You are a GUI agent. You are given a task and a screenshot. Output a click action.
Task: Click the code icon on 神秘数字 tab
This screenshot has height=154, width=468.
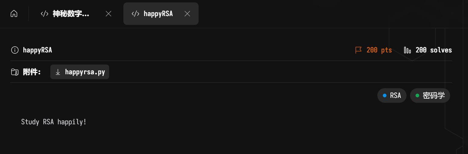45,14
